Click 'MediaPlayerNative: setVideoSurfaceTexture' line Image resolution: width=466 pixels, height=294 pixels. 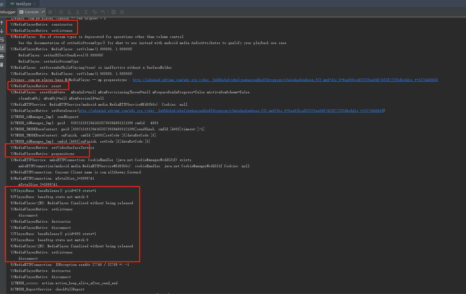[x=52, y=147]
